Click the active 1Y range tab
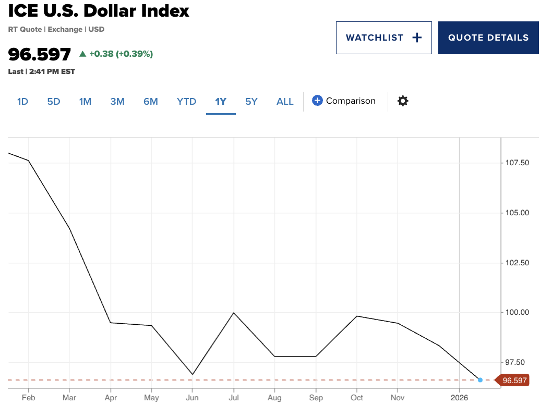The height and width of the screenshot is (417, 552). point(221,102)
